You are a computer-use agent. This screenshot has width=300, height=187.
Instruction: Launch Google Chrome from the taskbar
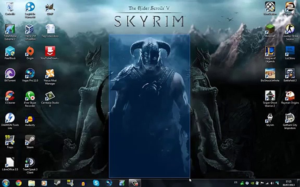(x=18, y=183)
